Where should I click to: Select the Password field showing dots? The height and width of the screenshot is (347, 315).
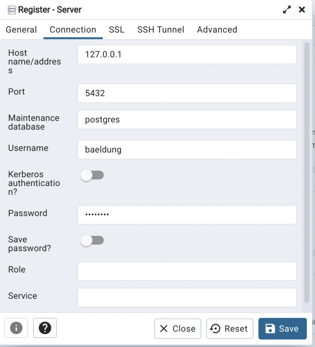point(187,215)
